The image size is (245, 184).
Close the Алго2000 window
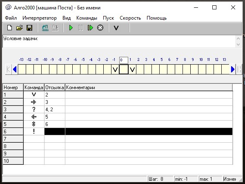pos(233,7)
